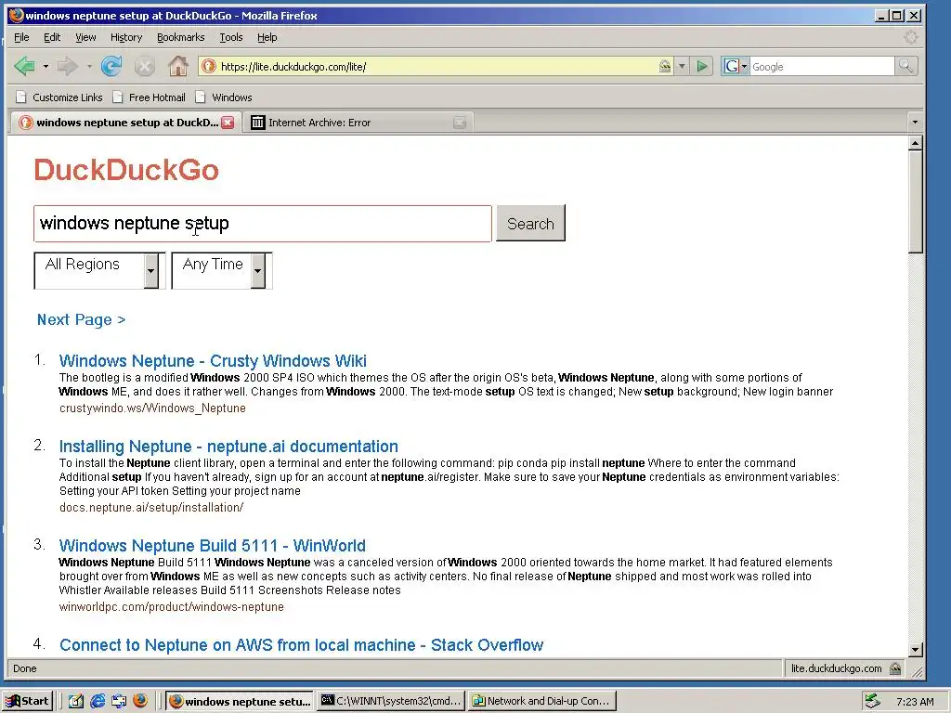Open the Bookmarks menu
The width and height of the screenshot is (951, 713).
click(x=181, y=37)
